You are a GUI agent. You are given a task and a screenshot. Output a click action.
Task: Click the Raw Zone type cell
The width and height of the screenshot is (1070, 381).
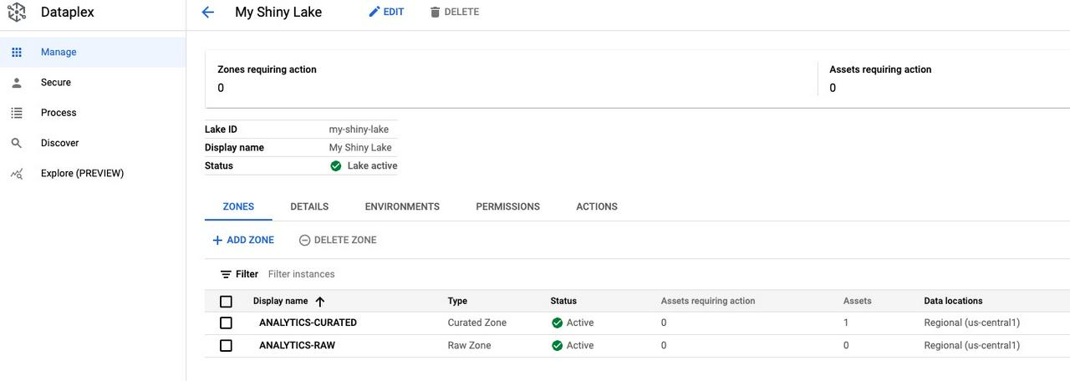pyautogui.click(x=470, y=345)
